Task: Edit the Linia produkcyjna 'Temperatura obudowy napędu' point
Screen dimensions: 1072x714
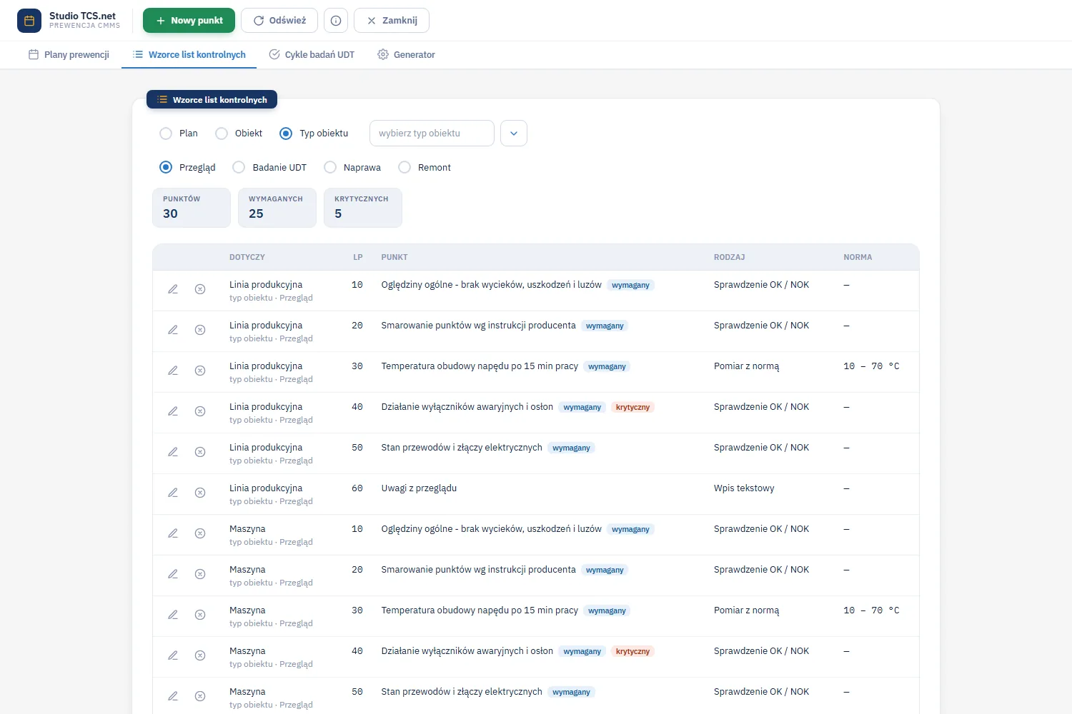Action: tap(173, 371)
